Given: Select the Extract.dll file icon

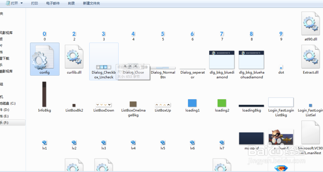Looking at the screenshot, I should [311, 57].
